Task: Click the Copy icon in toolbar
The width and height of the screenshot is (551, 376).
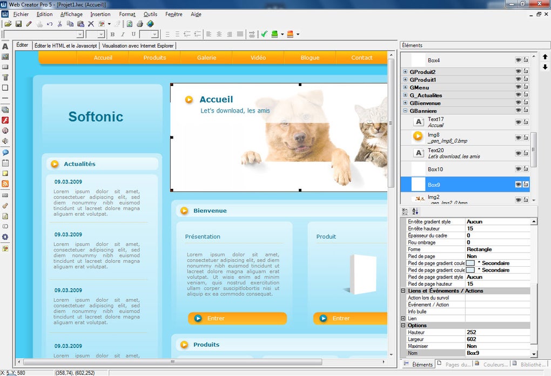Action: pos(70,24)
